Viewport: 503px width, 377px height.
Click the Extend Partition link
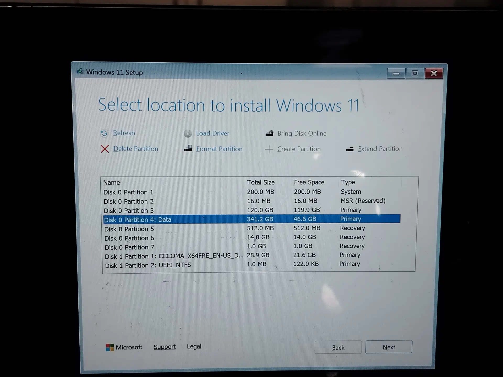click(380, 149)
